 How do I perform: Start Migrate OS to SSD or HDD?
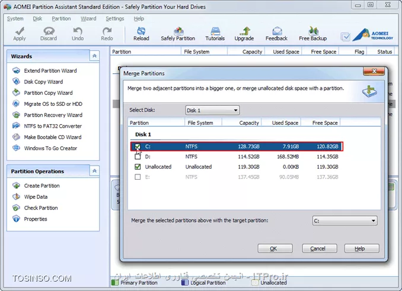pyautogui.click(x=53, y=104)
